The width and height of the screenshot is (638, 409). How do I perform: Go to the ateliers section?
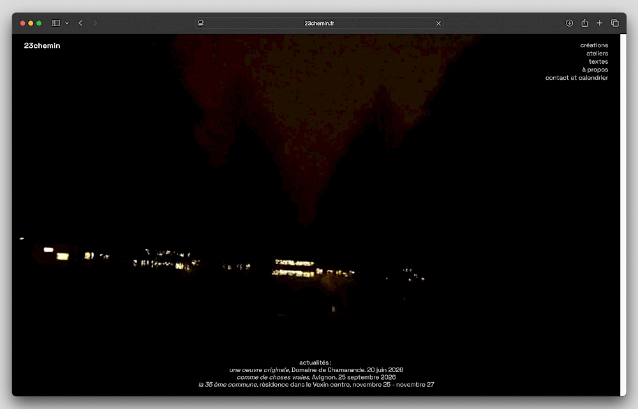pyautogui.click(x=597, y=54)
